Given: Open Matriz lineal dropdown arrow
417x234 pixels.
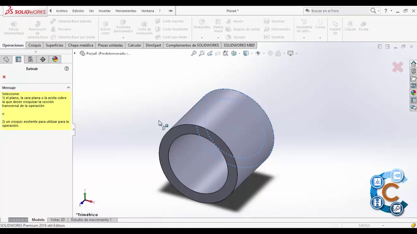Looking at the screenshot, I should point(218,37).
